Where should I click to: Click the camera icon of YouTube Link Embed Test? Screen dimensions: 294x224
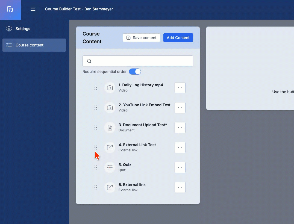click(110, 108)
